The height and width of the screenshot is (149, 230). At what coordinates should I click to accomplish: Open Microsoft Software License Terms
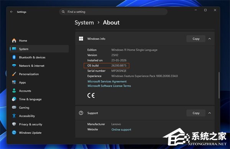pyautogui.click(x=109, y=86)
